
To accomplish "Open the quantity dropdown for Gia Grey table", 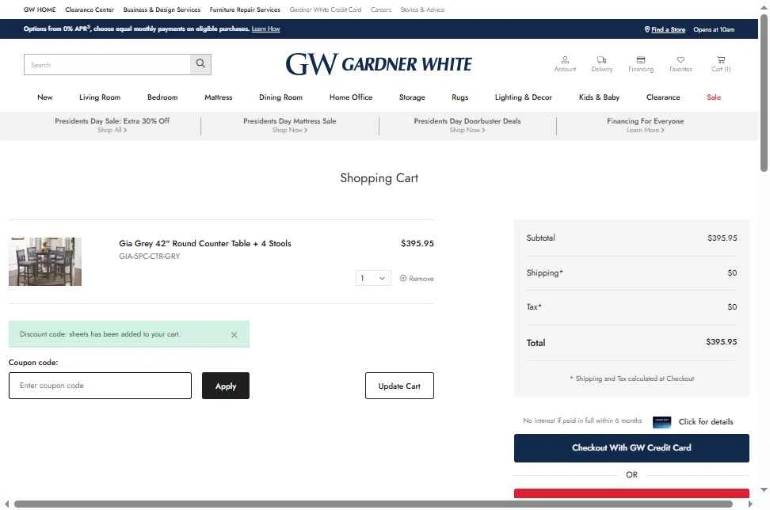I will tap(373, 278).
